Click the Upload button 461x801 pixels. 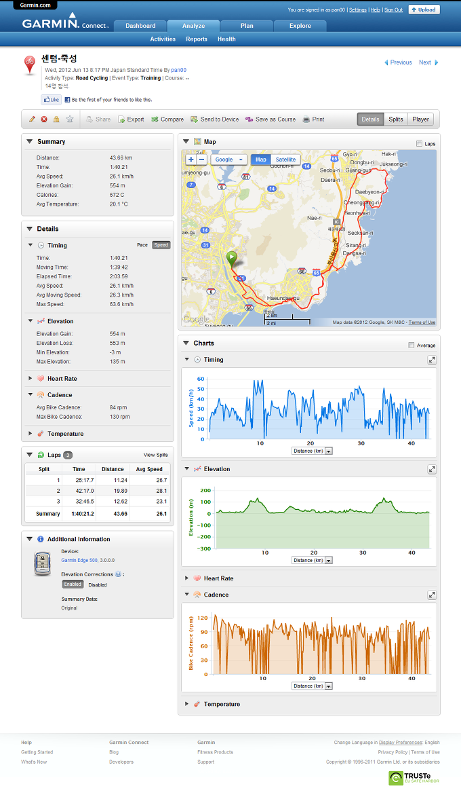(x=424, y=10)
